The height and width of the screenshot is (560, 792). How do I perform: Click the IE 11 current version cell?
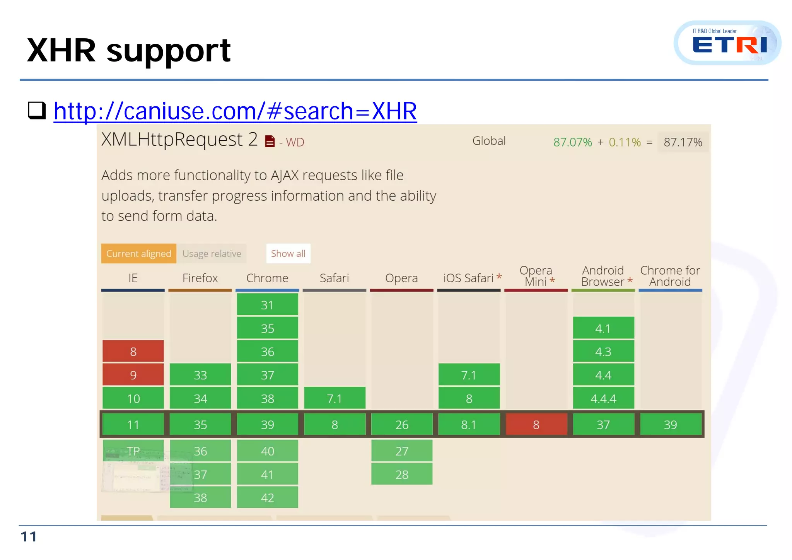tap(133, 425)
